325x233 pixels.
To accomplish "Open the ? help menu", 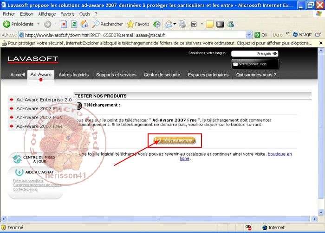I will 96,14.
